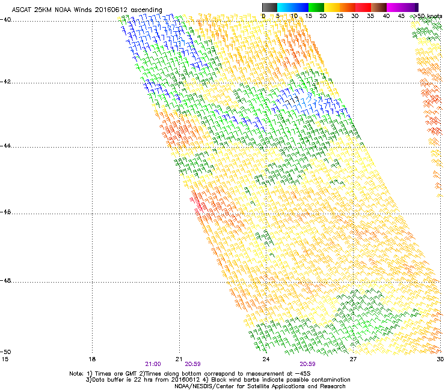445x390 pixels.
Task: Click the purple 20:59 time near longitude 21
Action: 192,364
